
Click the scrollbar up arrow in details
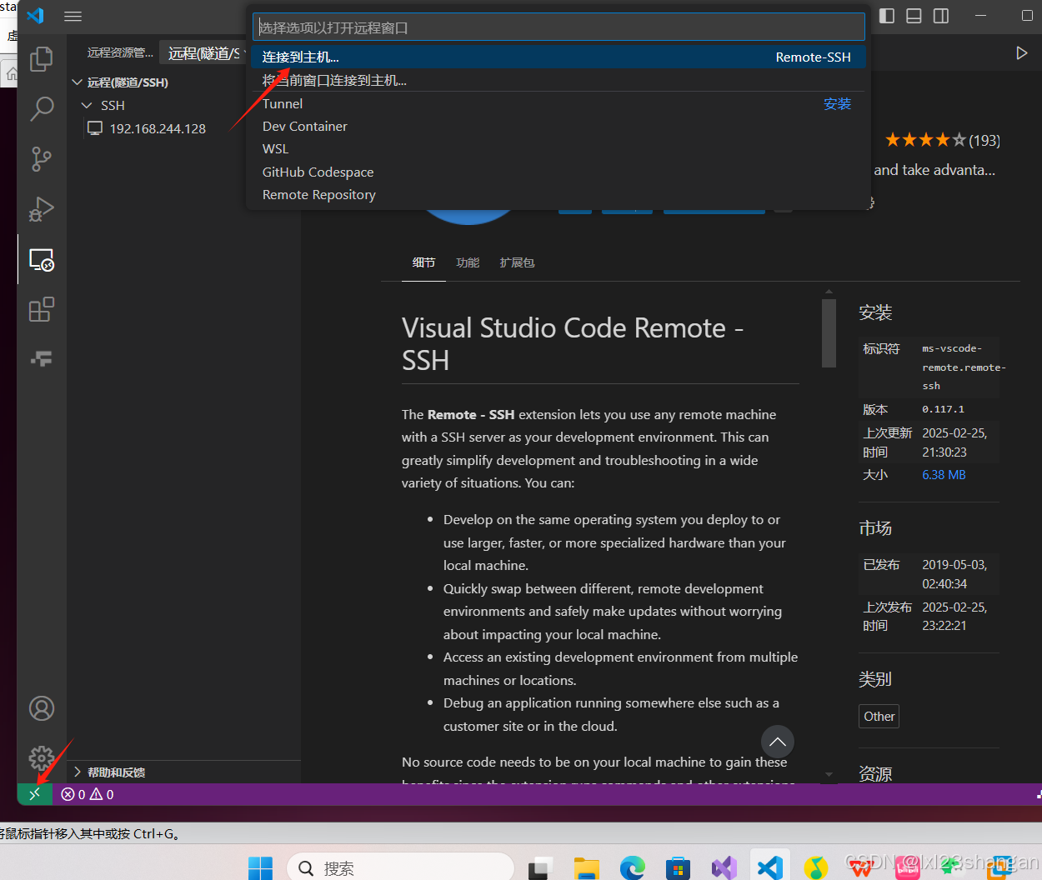coord(829,292)
